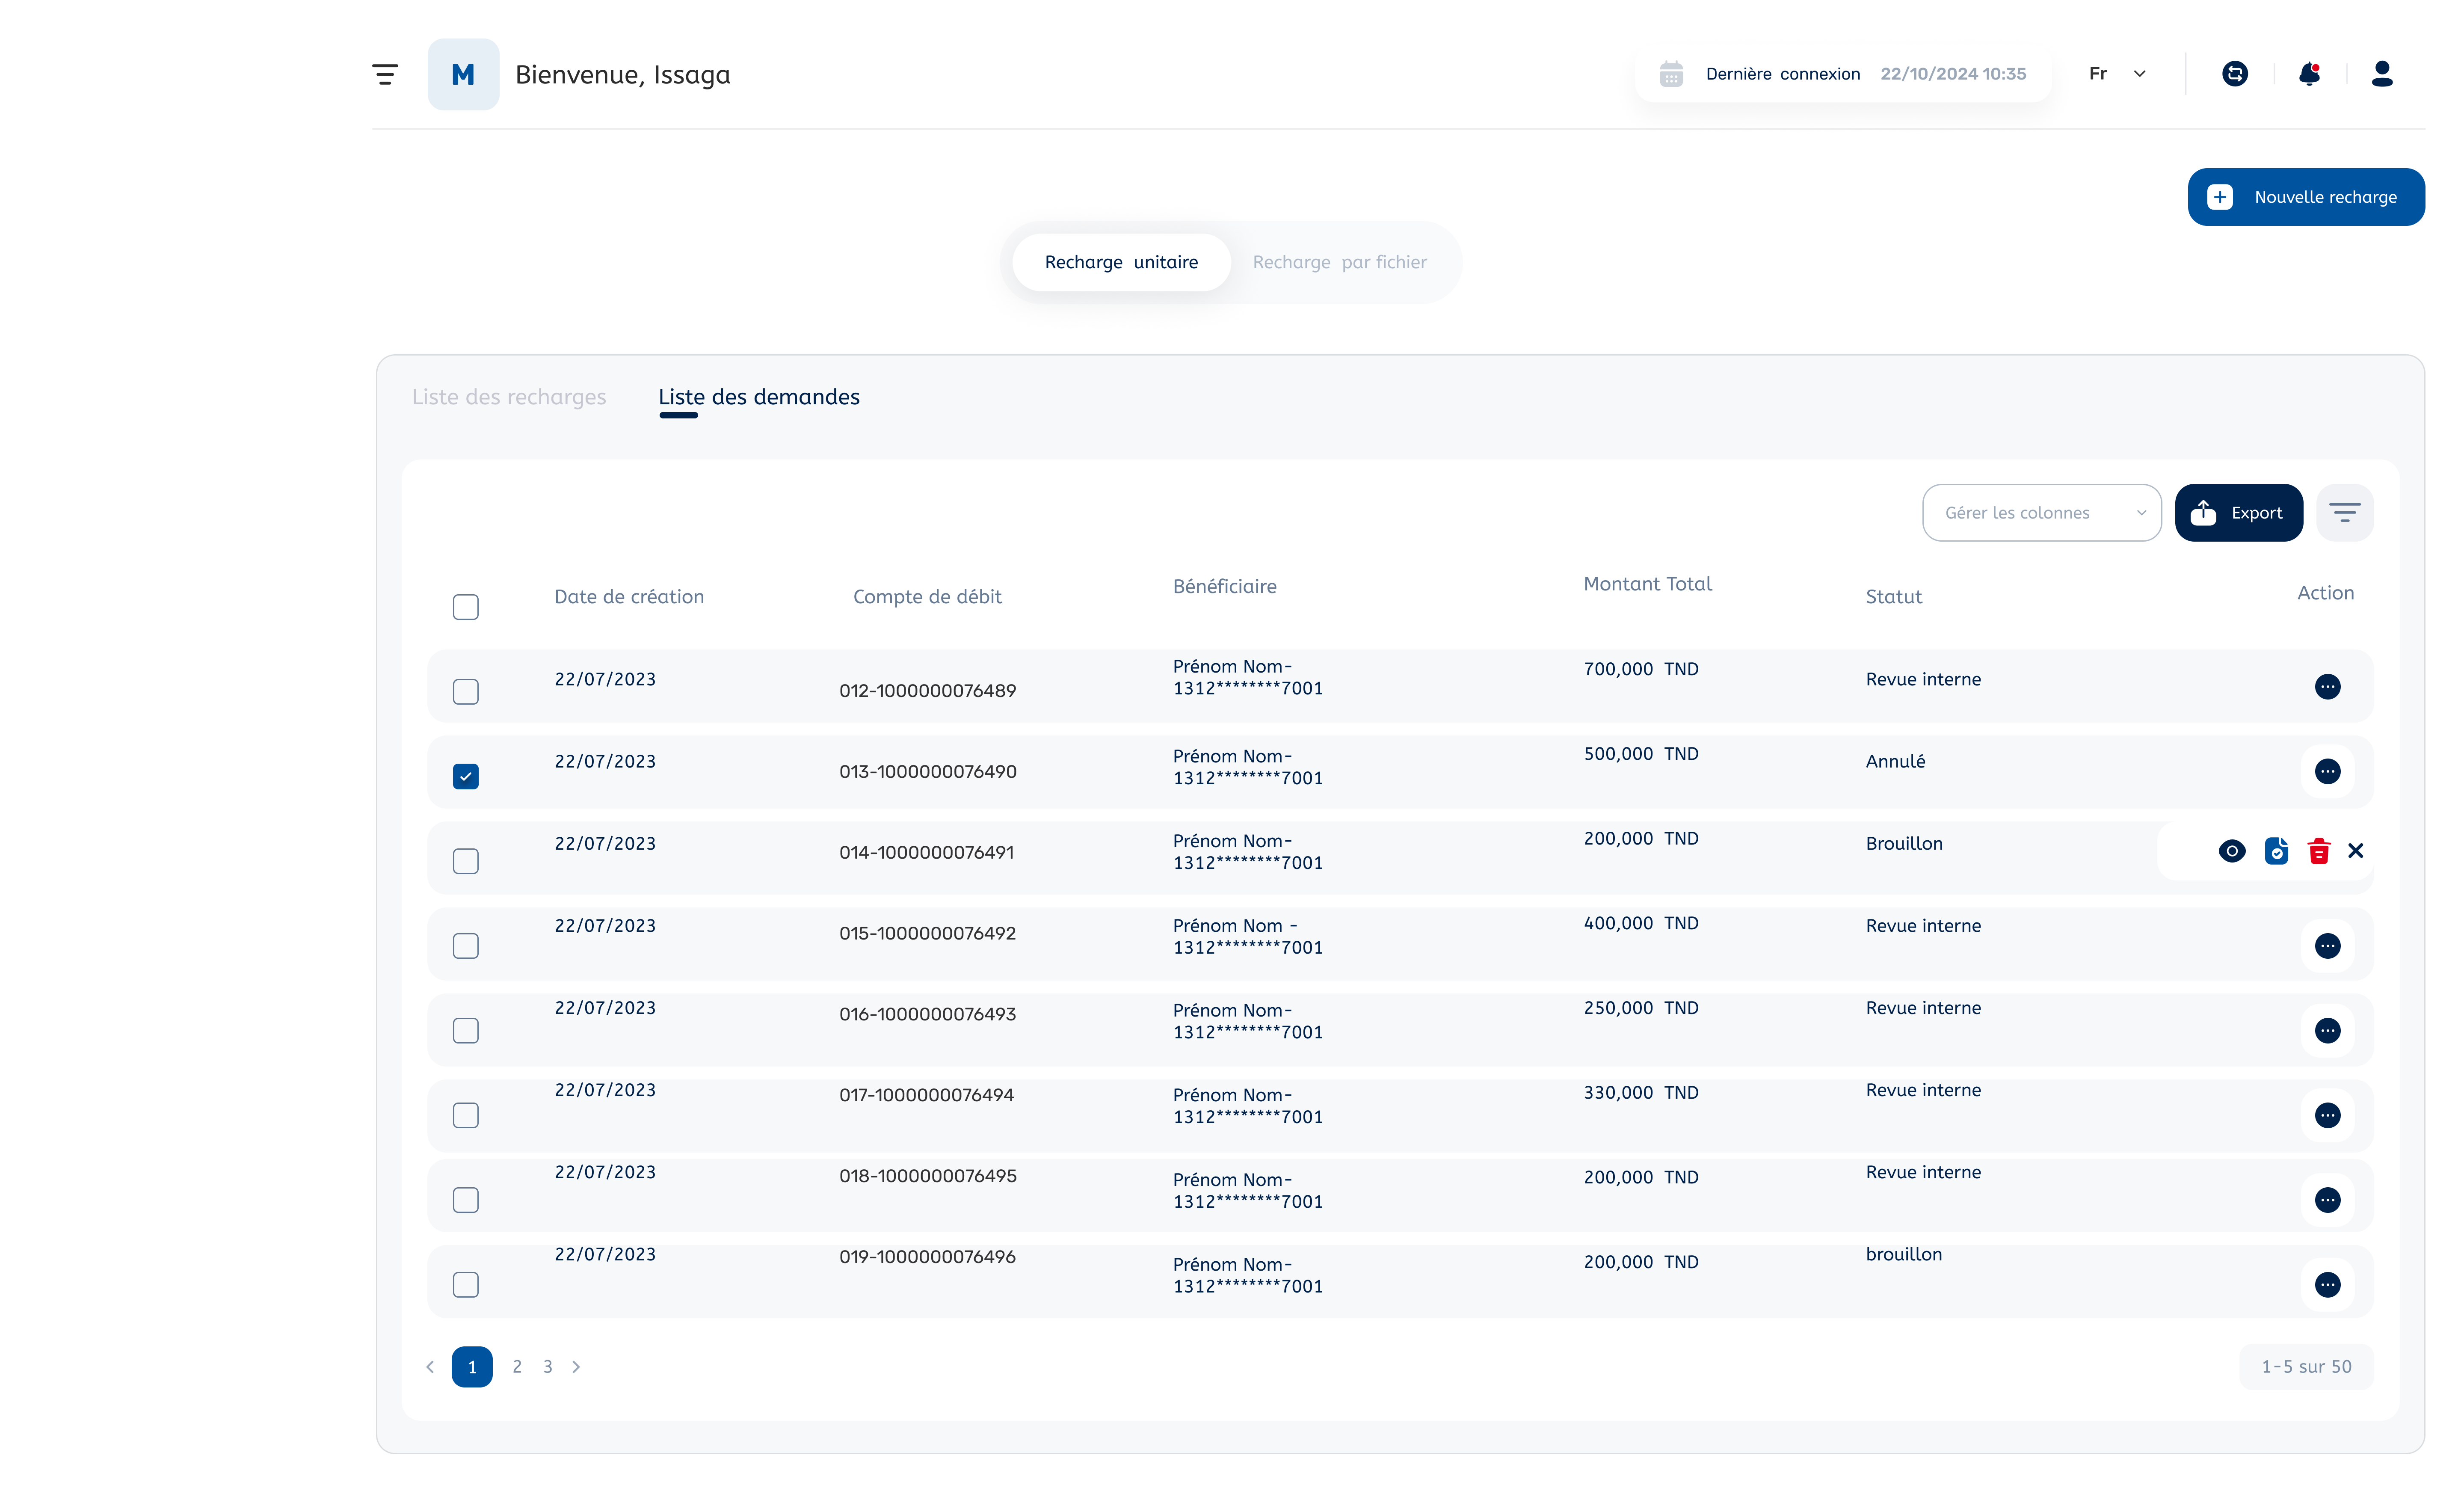Go to the next page arrow
Image resolution: width=2464 pixels, height=1494 pixels.
(x=576, y=1367)
